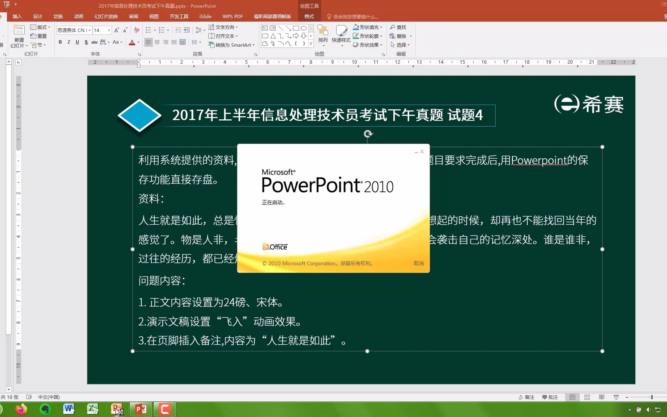
Task: Increase list indent level
Action: (187, 30)
